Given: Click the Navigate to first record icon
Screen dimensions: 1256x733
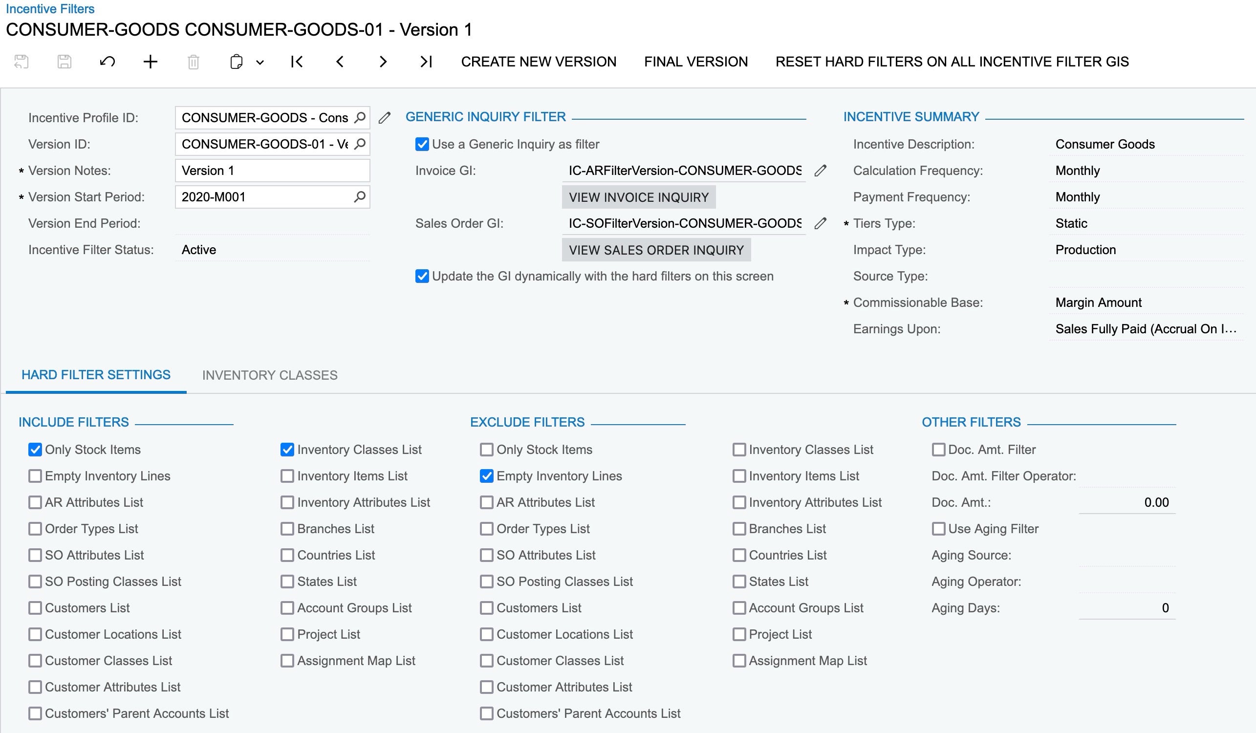Looking at the screenshot, I should click(296, 61).
